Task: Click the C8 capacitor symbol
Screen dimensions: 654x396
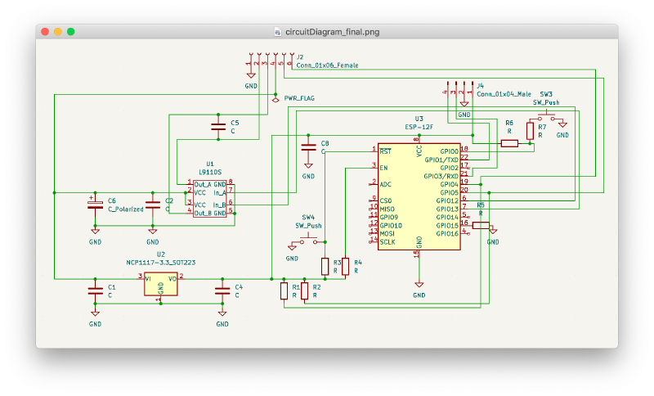Action: coord(308,147)
